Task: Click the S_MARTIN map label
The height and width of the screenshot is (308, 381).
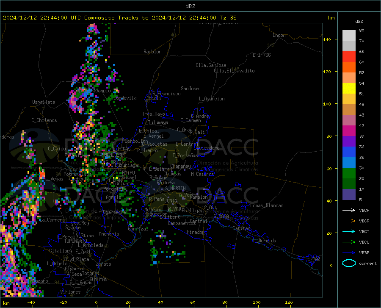Action: pyautogui.click(x=175, y=189)
